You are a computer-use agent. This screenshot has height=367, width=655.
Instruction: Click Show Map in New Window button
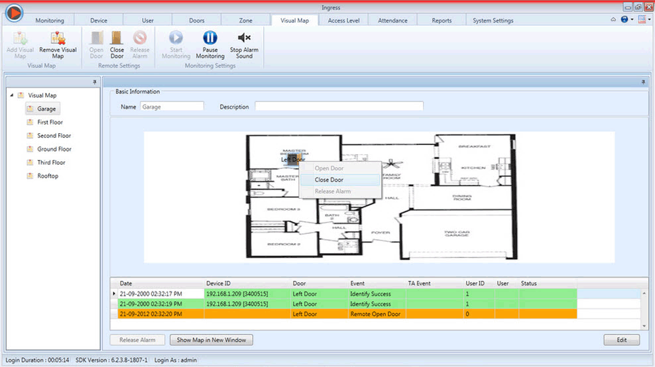(211, 340)
